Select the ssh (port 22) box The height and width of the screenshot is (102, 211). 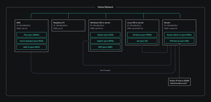pyautogui.click(x=142, y=41)
